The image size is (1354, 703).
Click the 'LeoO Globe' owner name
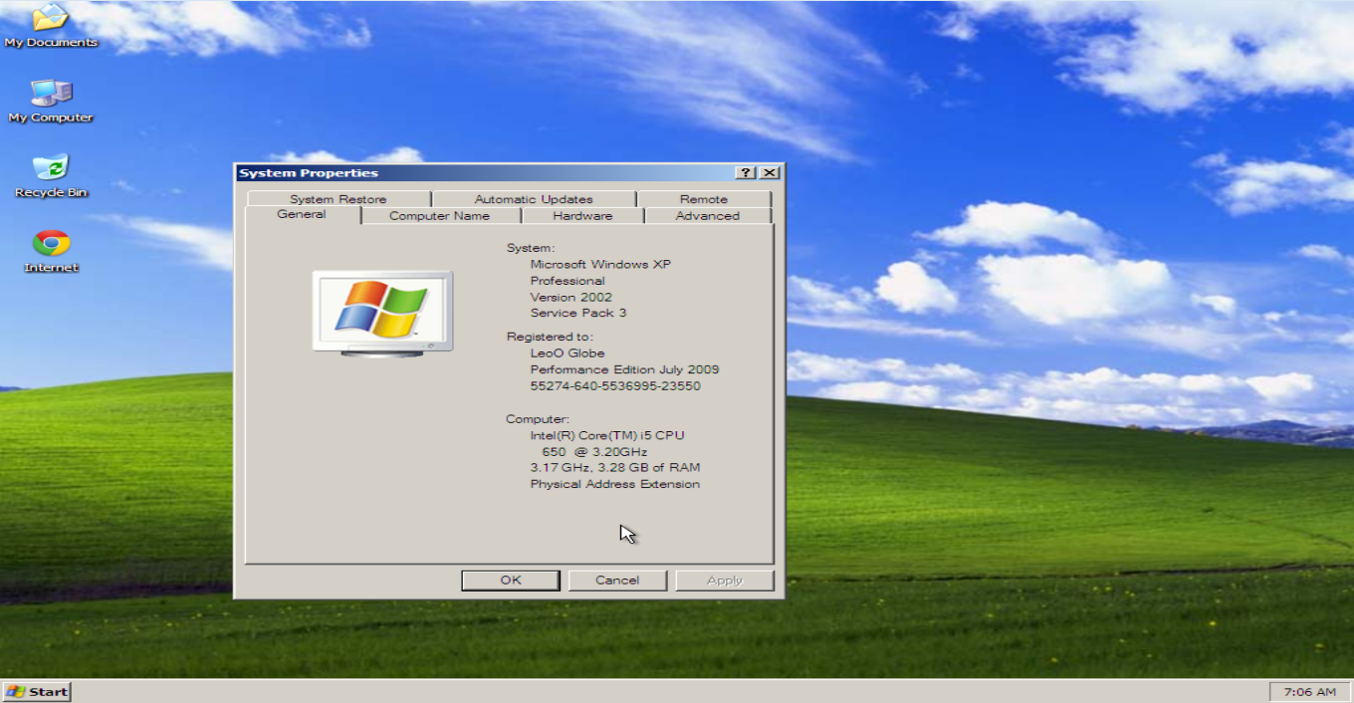[567, 353]
